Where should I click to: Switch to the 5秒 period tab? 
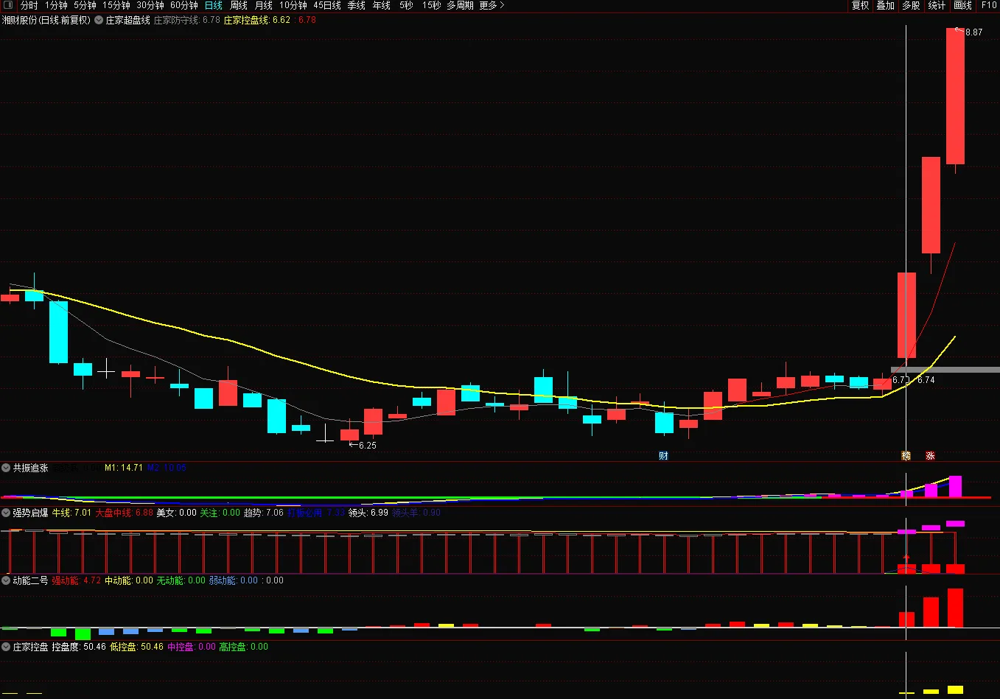(407, 5)
